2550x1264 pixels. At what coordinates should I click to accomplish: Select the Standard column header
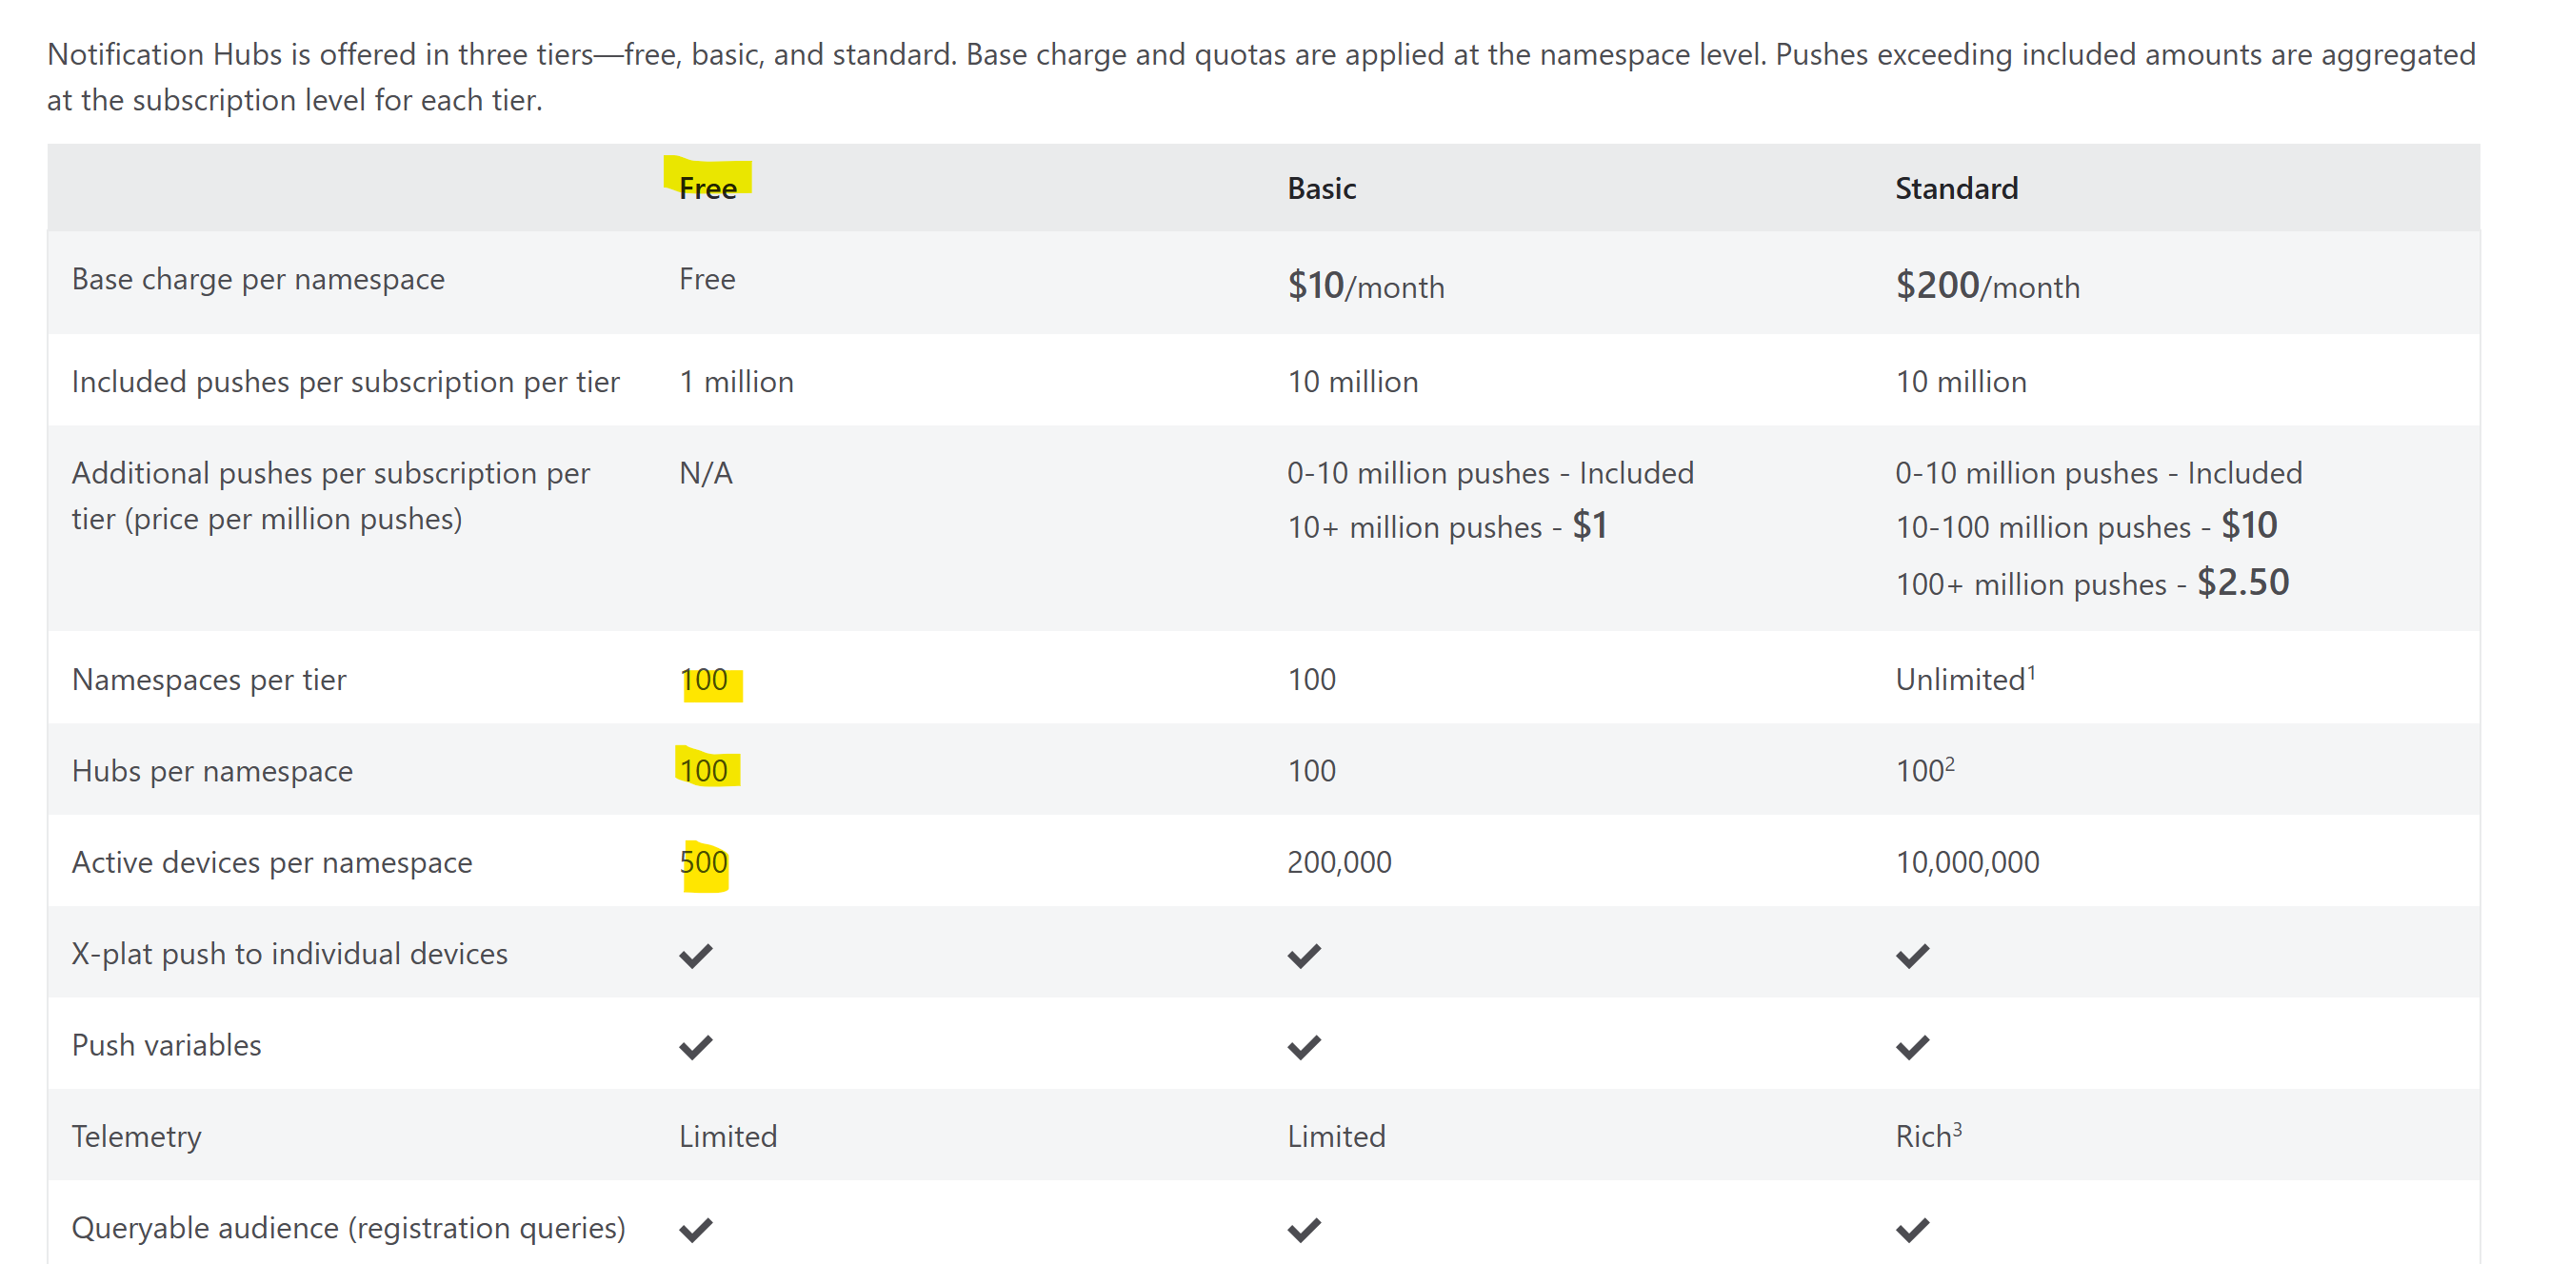pyautogui.click(x=1956, y=188)
